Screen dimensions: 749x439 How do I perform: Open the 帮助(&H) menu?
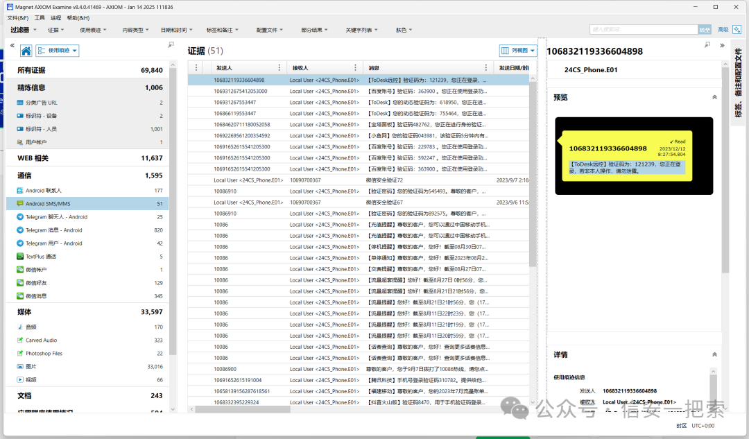(x=78, y=18)
